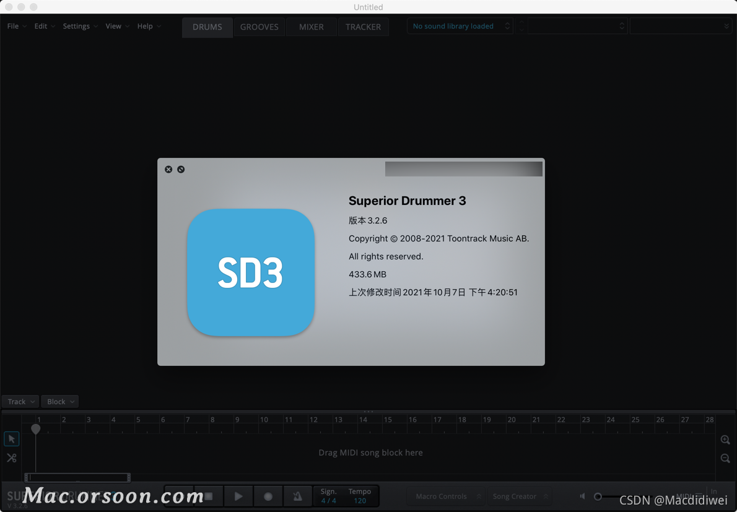Open Macro Controls
This screenshot has height=512, width=737.
pyautogui.click(x=445, y=497)
